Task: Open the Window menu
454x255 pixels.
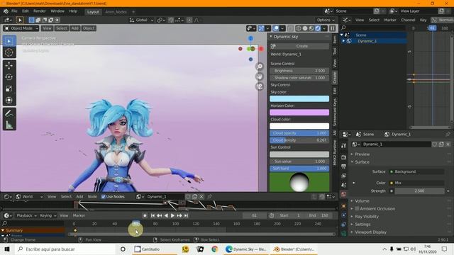Action: click(57, 11)
